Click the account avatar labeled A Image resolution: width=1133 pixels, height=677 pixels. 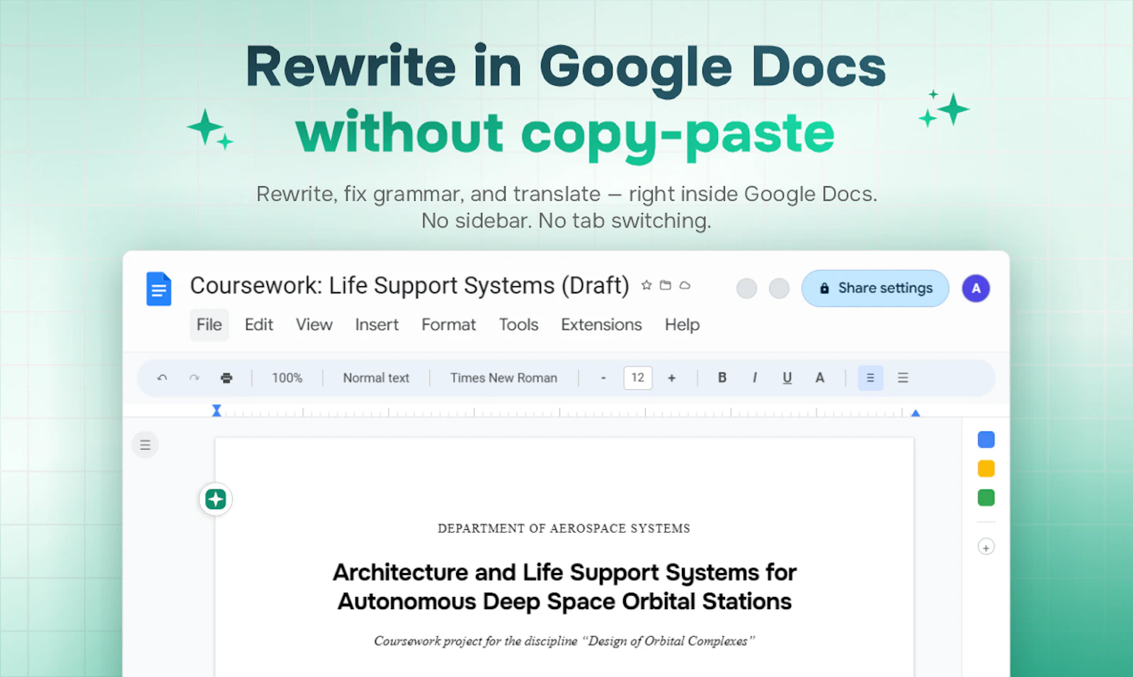click(x=976, y=289)
